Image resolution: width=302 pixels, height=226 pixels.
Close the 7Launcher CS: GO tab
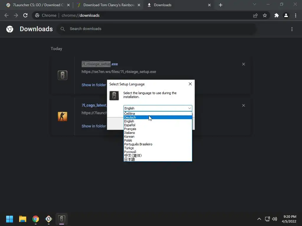click(x=68, y=5)
